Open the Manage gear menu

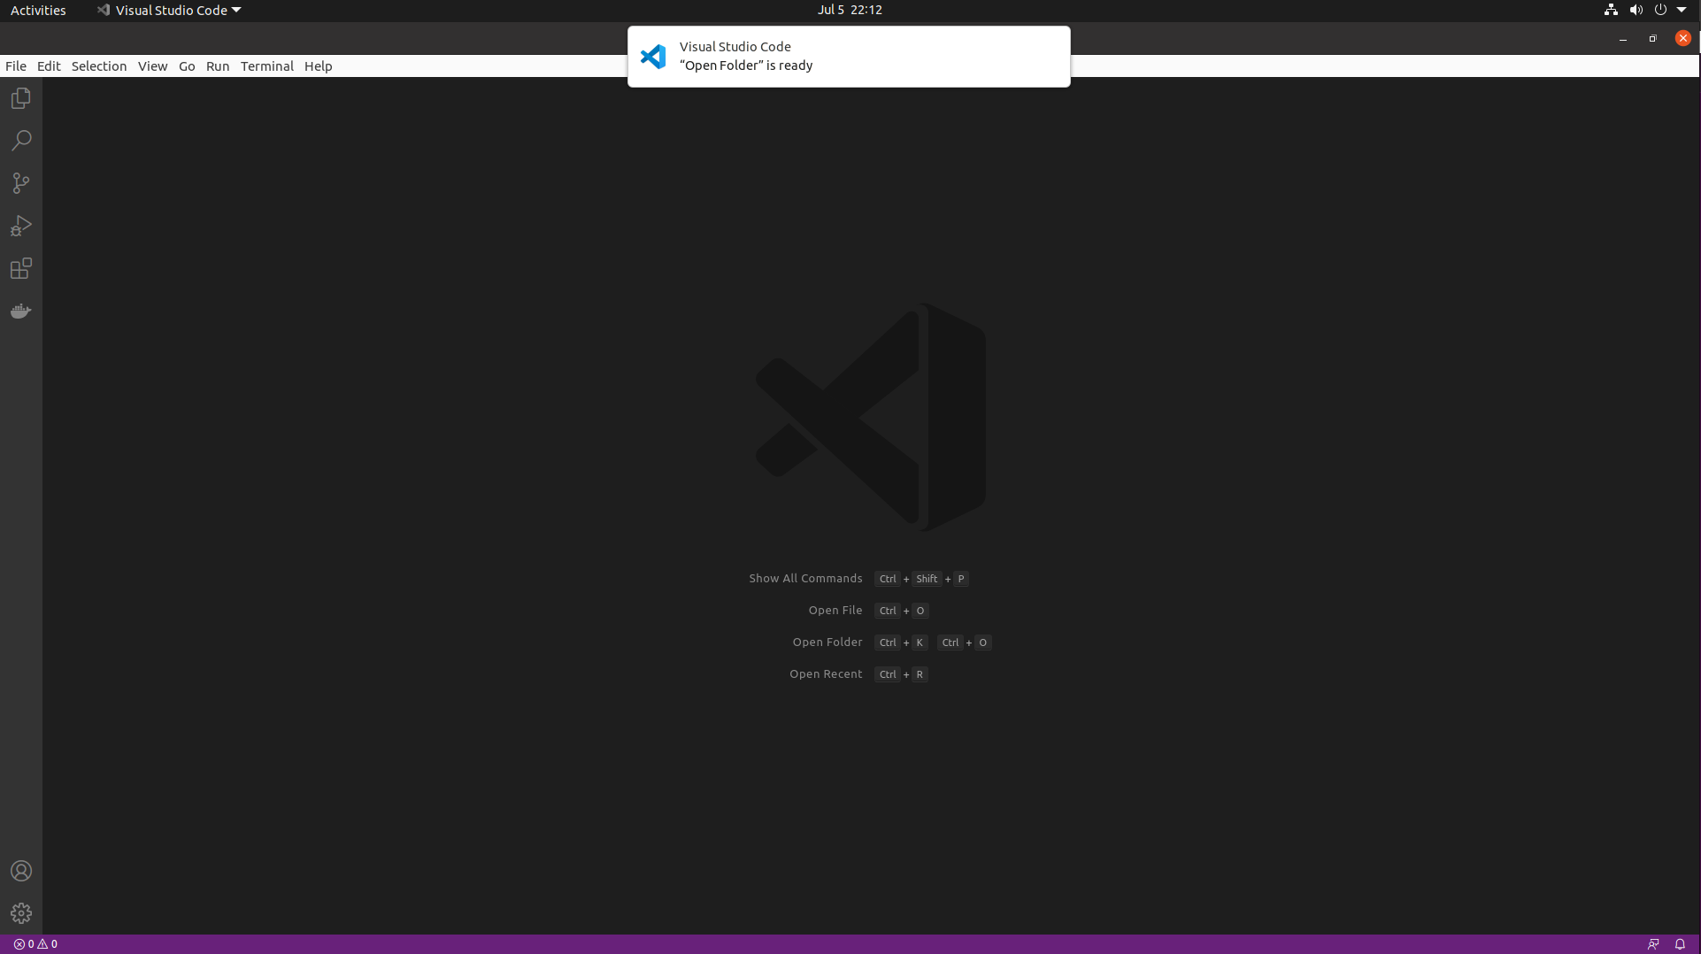tap(20, 913)
